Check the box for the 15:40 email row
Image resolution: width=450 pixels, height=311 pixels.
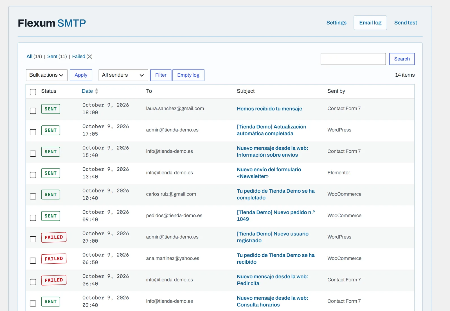pos(33,154)
